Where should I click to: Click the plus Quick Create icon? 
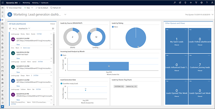tap(191, 3)
